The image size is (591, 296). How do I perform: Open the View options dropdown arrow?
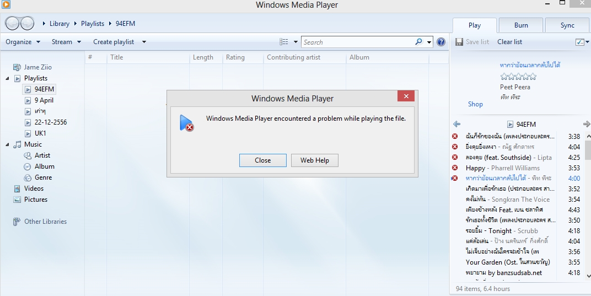click(x=295, y=42)
